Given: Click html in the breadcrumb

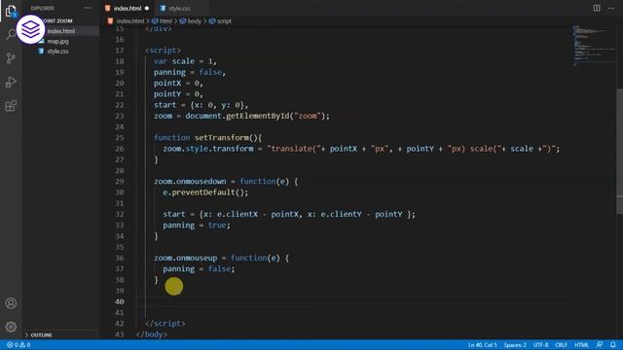Looking at the screenshot, I should (x=163, y=21).
